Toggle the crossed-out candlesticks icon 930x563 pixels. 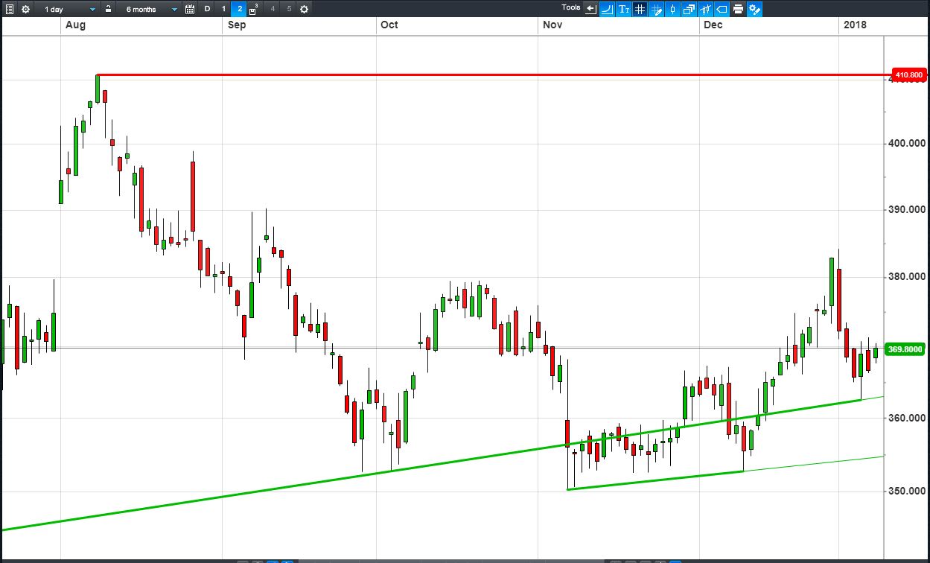point(706,9)
